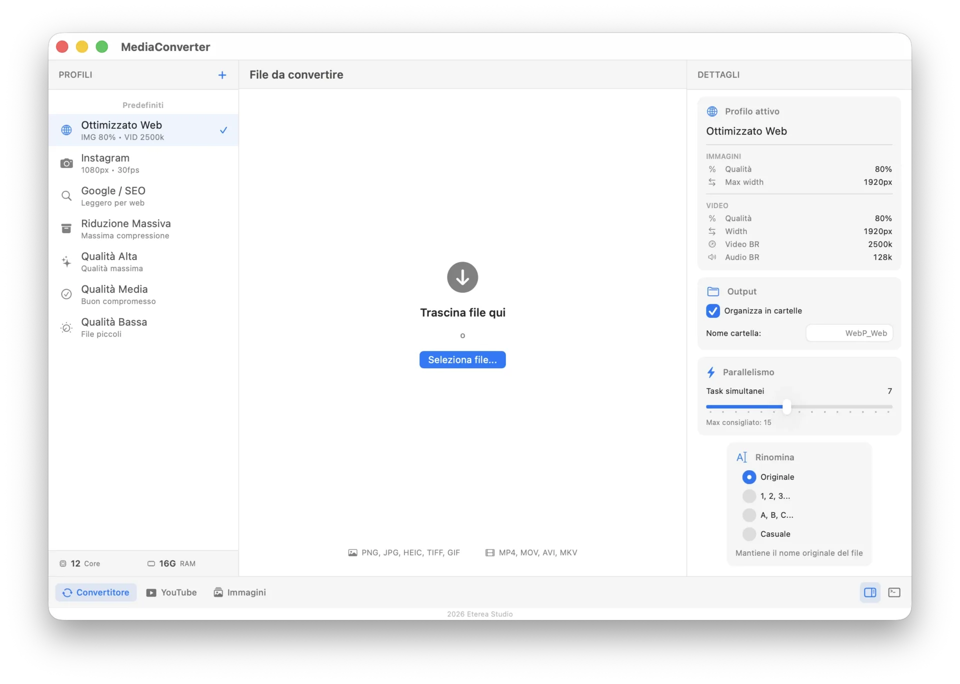Screen dimensions: 960x684
Task: Click the archive box icon for Riduzione Massiva
Action: pos(66,229)
